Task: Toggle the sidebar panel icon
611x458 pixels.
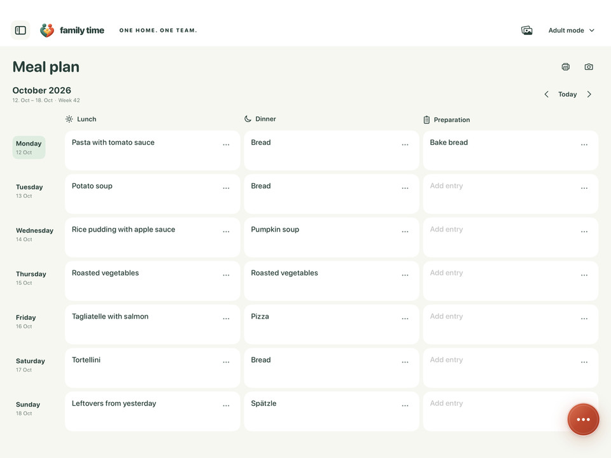Action: (x=20, y=30)
